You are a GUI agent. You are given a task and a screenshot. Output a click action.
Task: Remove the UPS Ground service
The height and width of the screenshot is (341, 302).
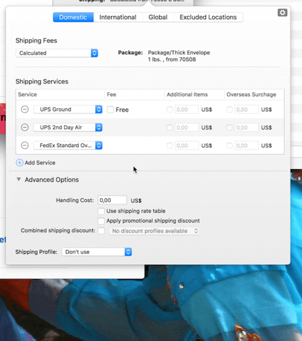[25, 109]
